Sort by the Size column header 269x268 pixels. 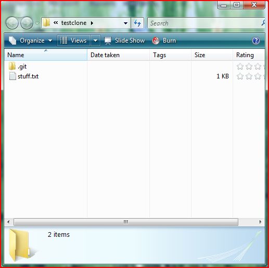tap(212, 55)
